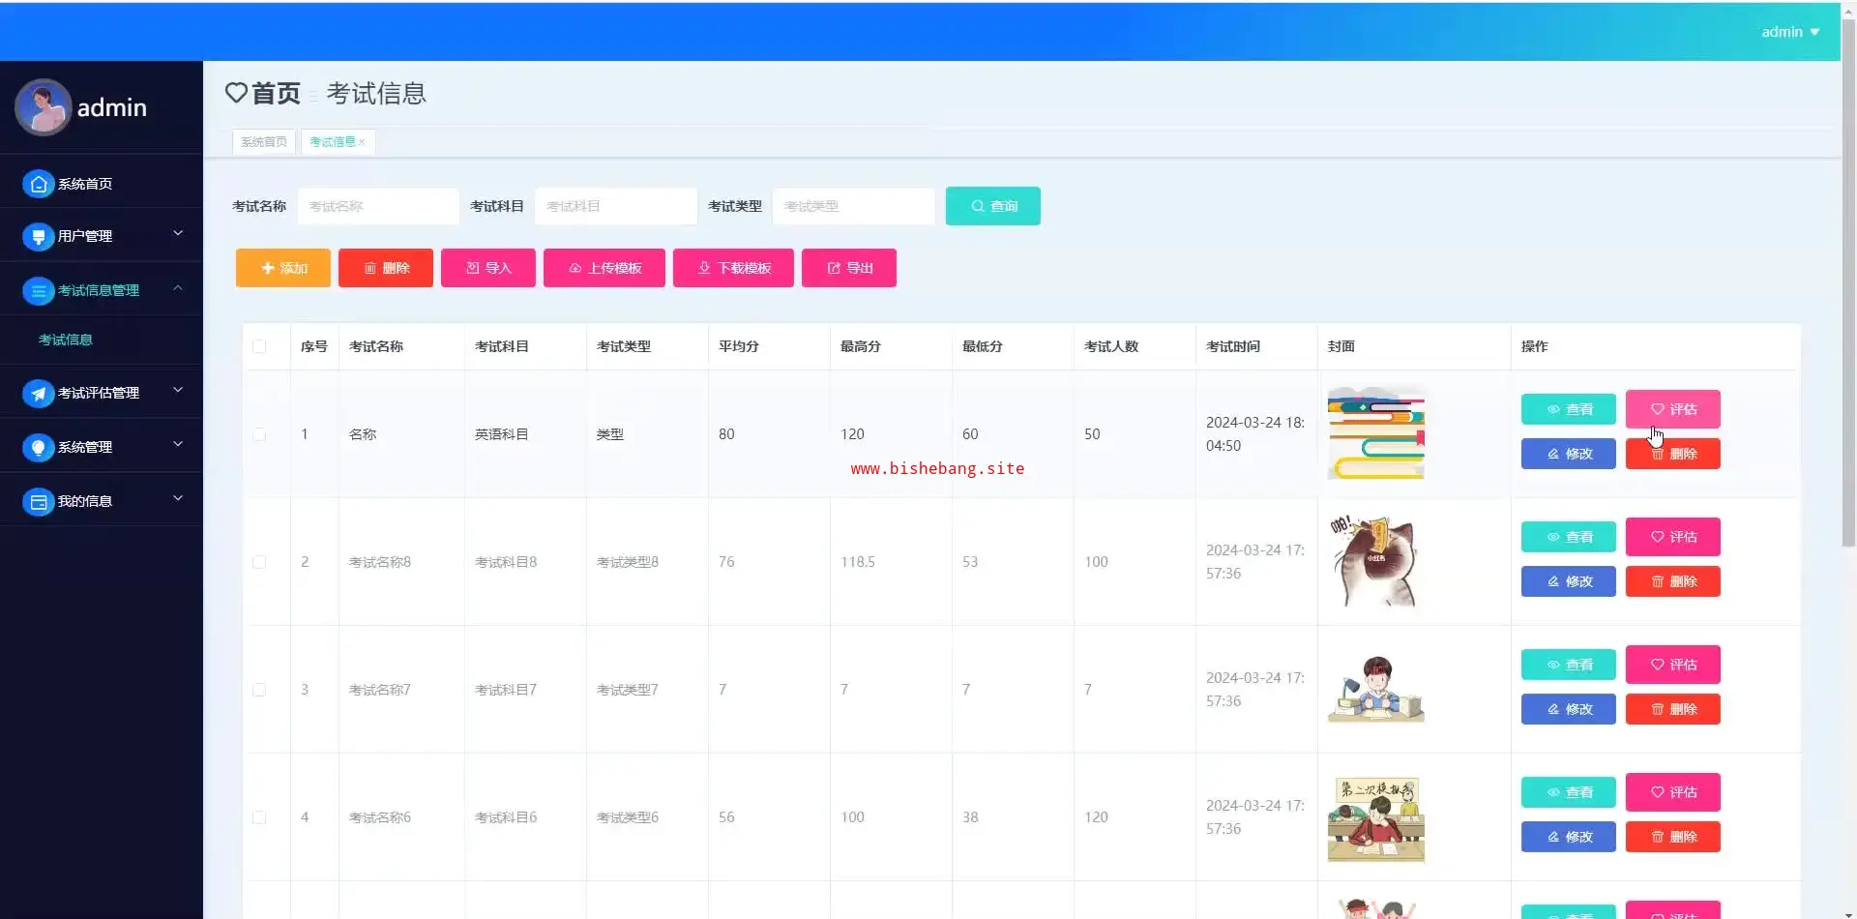Click the 最高分 value 118.5
The width and height of the screenshot is (1857, 919).
click(858, 562)
